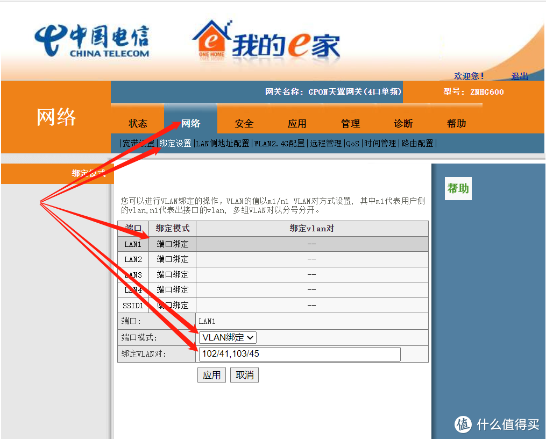Viewport: 546px width, 439px height.
Task: Click the 应用 apply button
Action: 211,375
